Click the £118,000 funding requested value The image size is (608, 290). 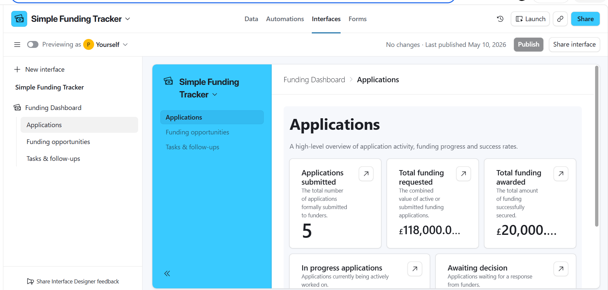coord(429,230)
